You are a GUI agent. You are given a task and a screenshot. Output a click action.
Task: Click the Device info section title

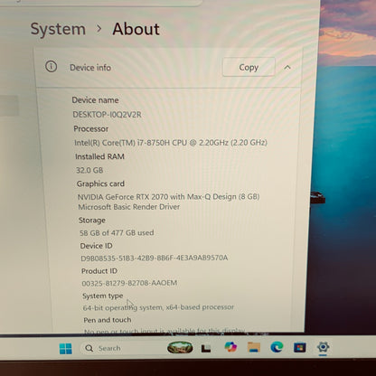[x=90, y=68]
